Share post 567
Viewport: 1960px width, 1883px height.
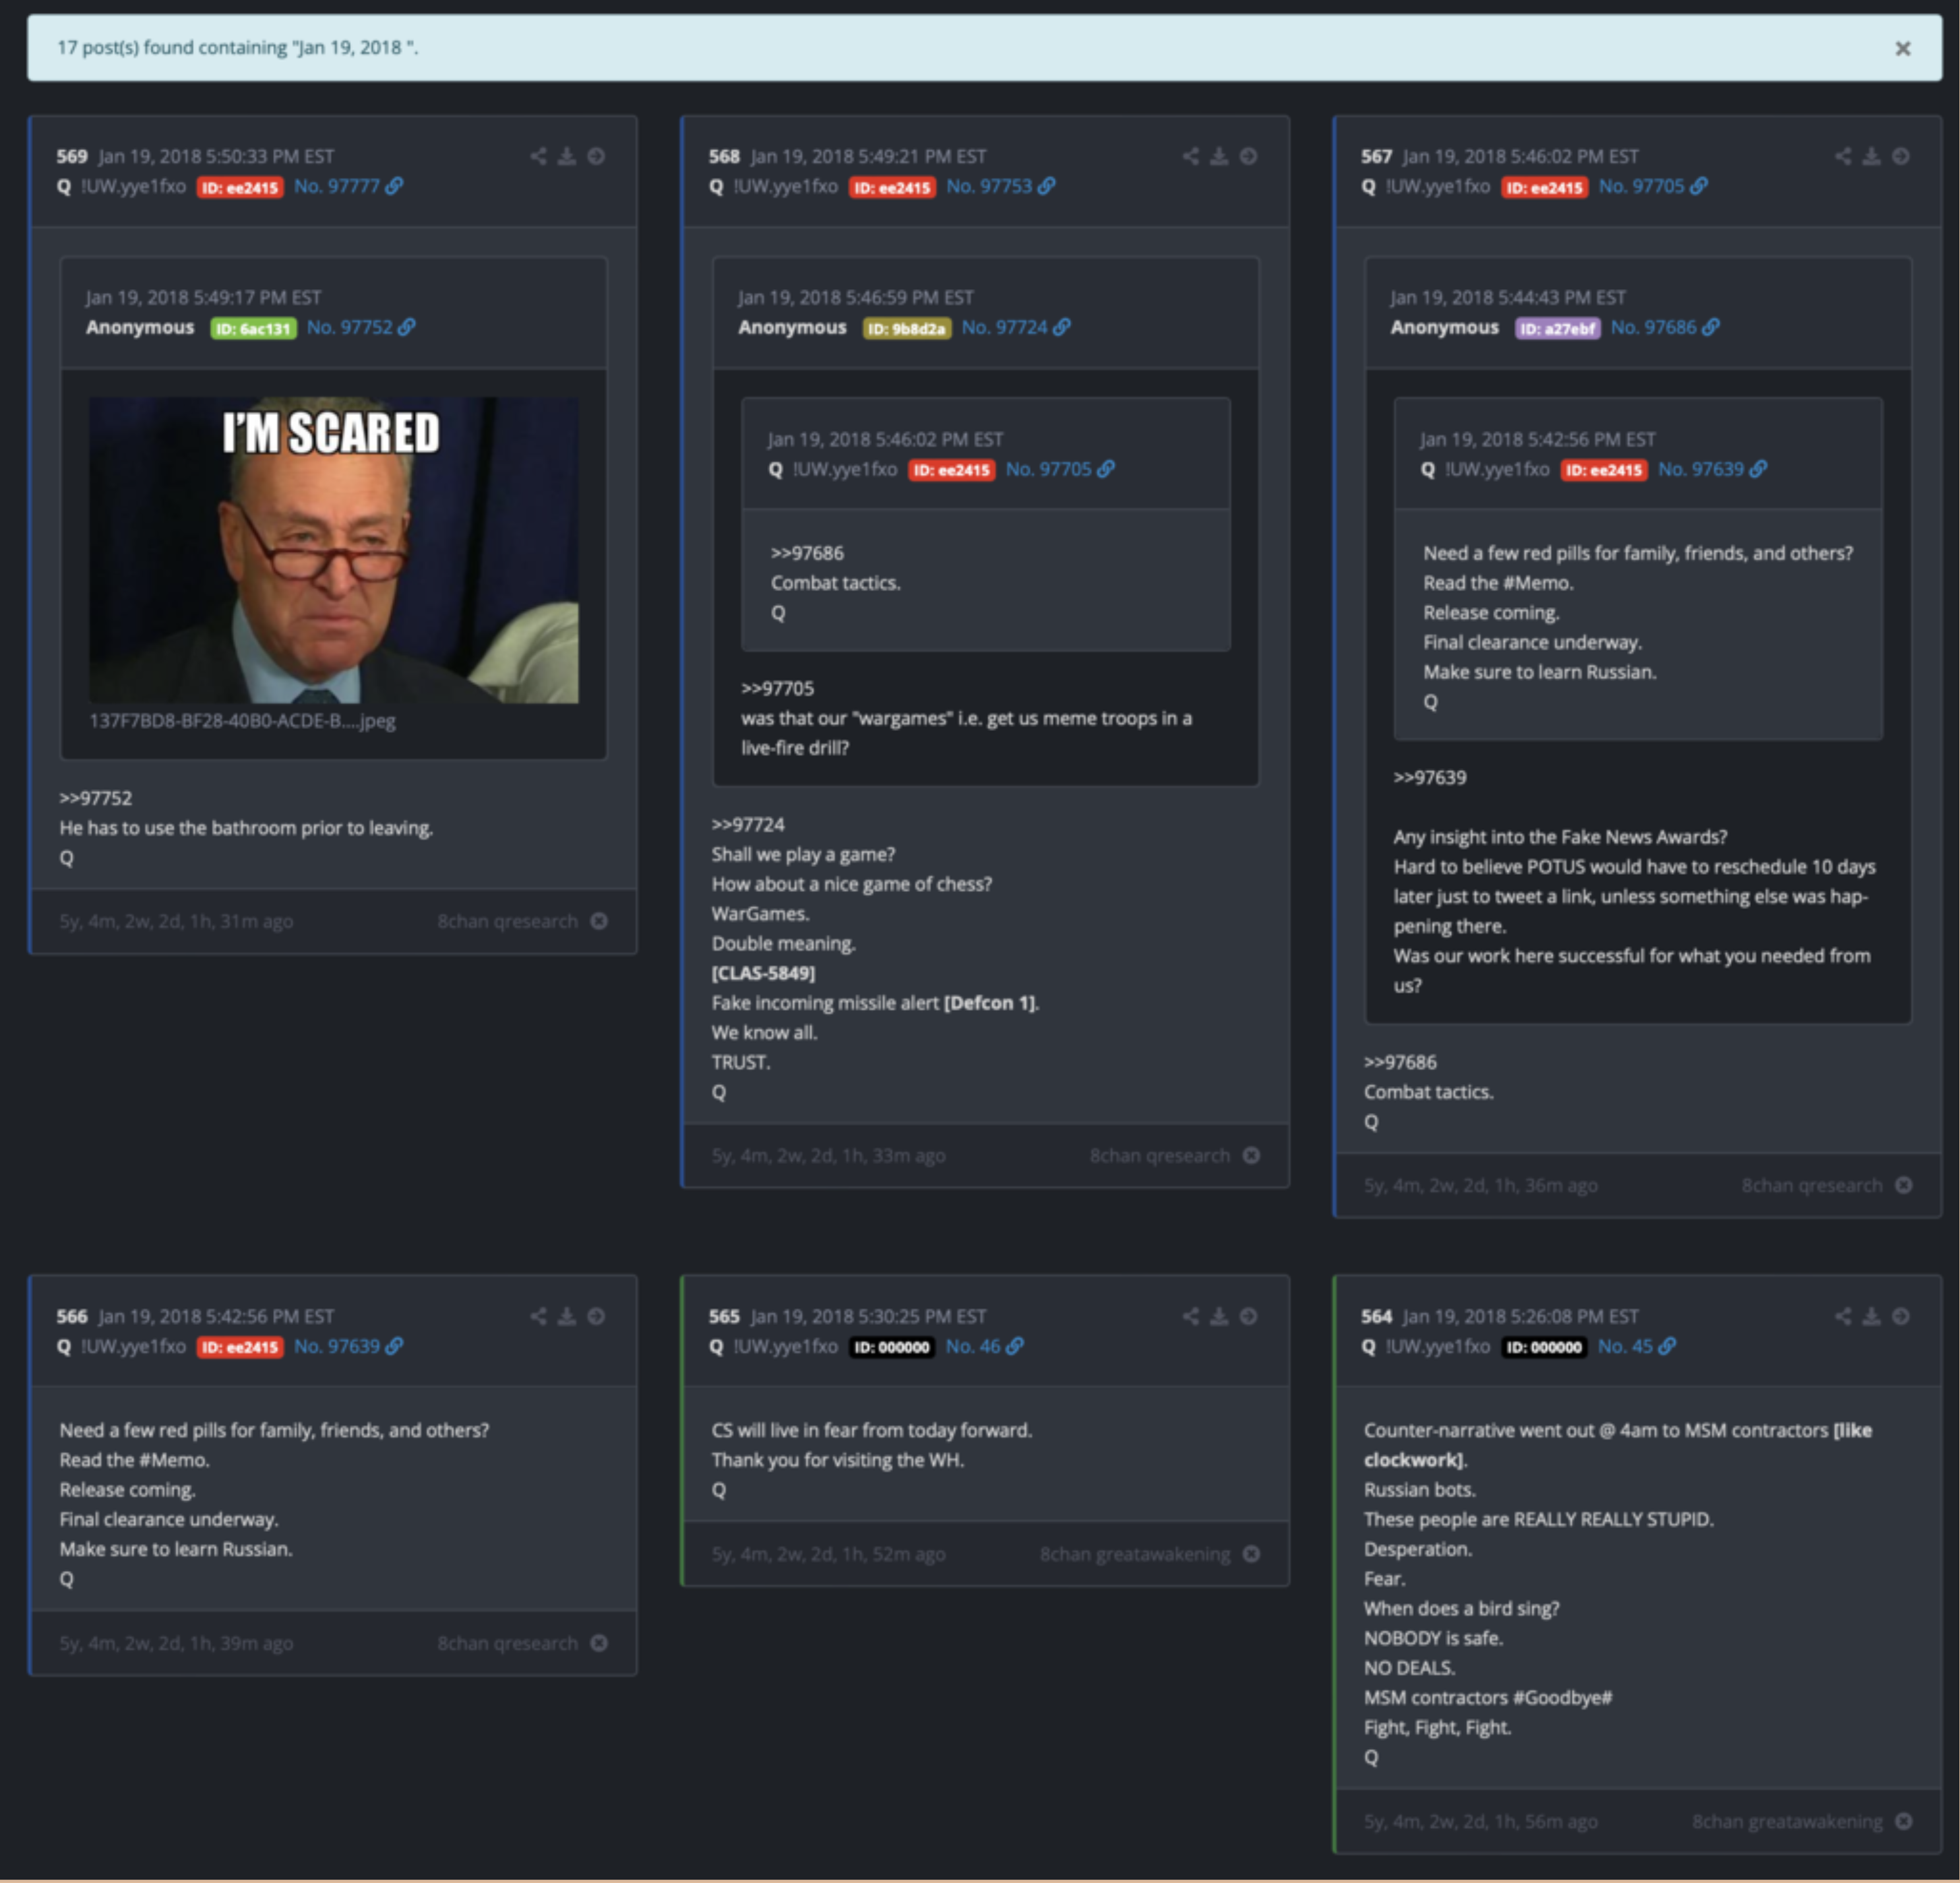tap(1843, 156)
